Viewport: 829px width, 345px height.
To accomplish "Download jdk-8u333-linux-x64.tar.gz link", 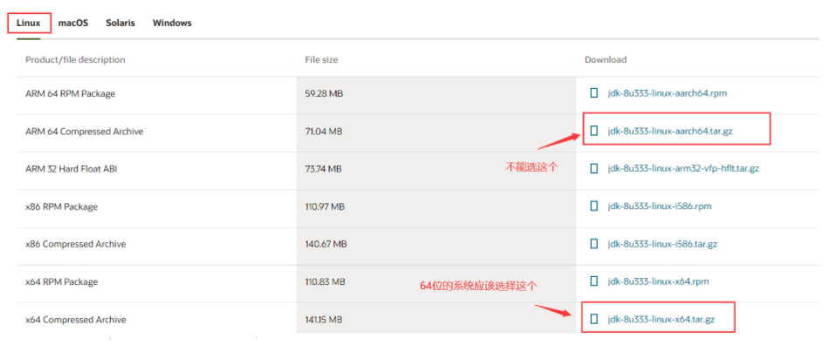I will (x=662, y=320).
